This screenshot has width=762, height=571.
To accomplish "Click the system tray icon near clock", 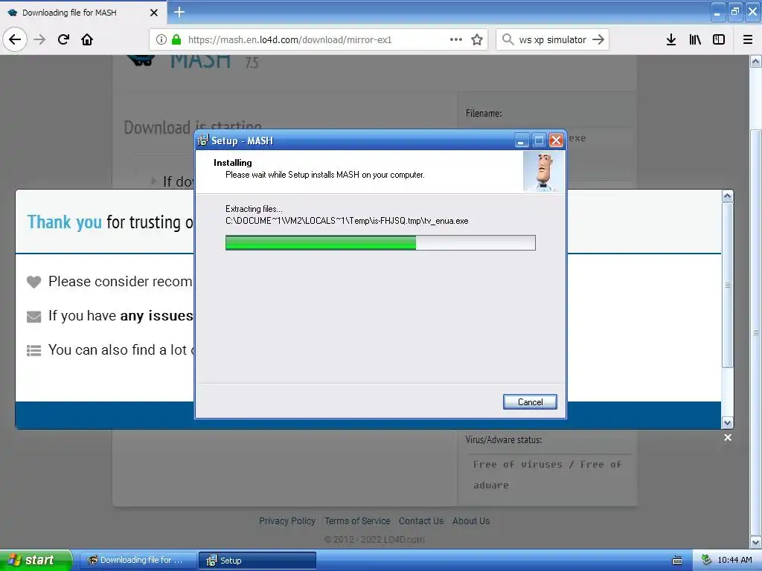I will click(x=706, y=560).
